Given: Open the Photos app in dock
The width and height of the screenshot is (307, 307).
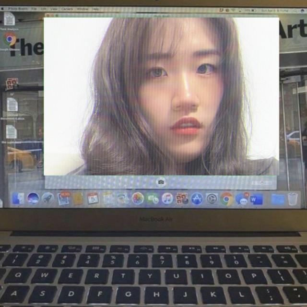Looking at the screenshot, I should (x=138, y=198).
